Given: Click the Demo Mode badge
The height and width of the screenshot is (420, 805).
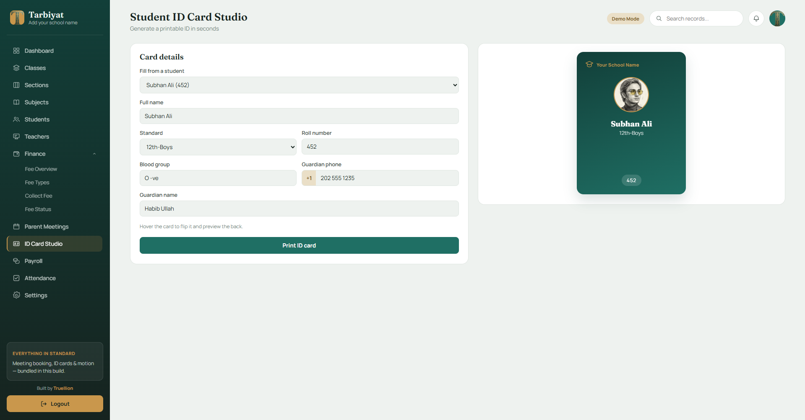Looking at the screenshot, I should (x=625, y=19).
